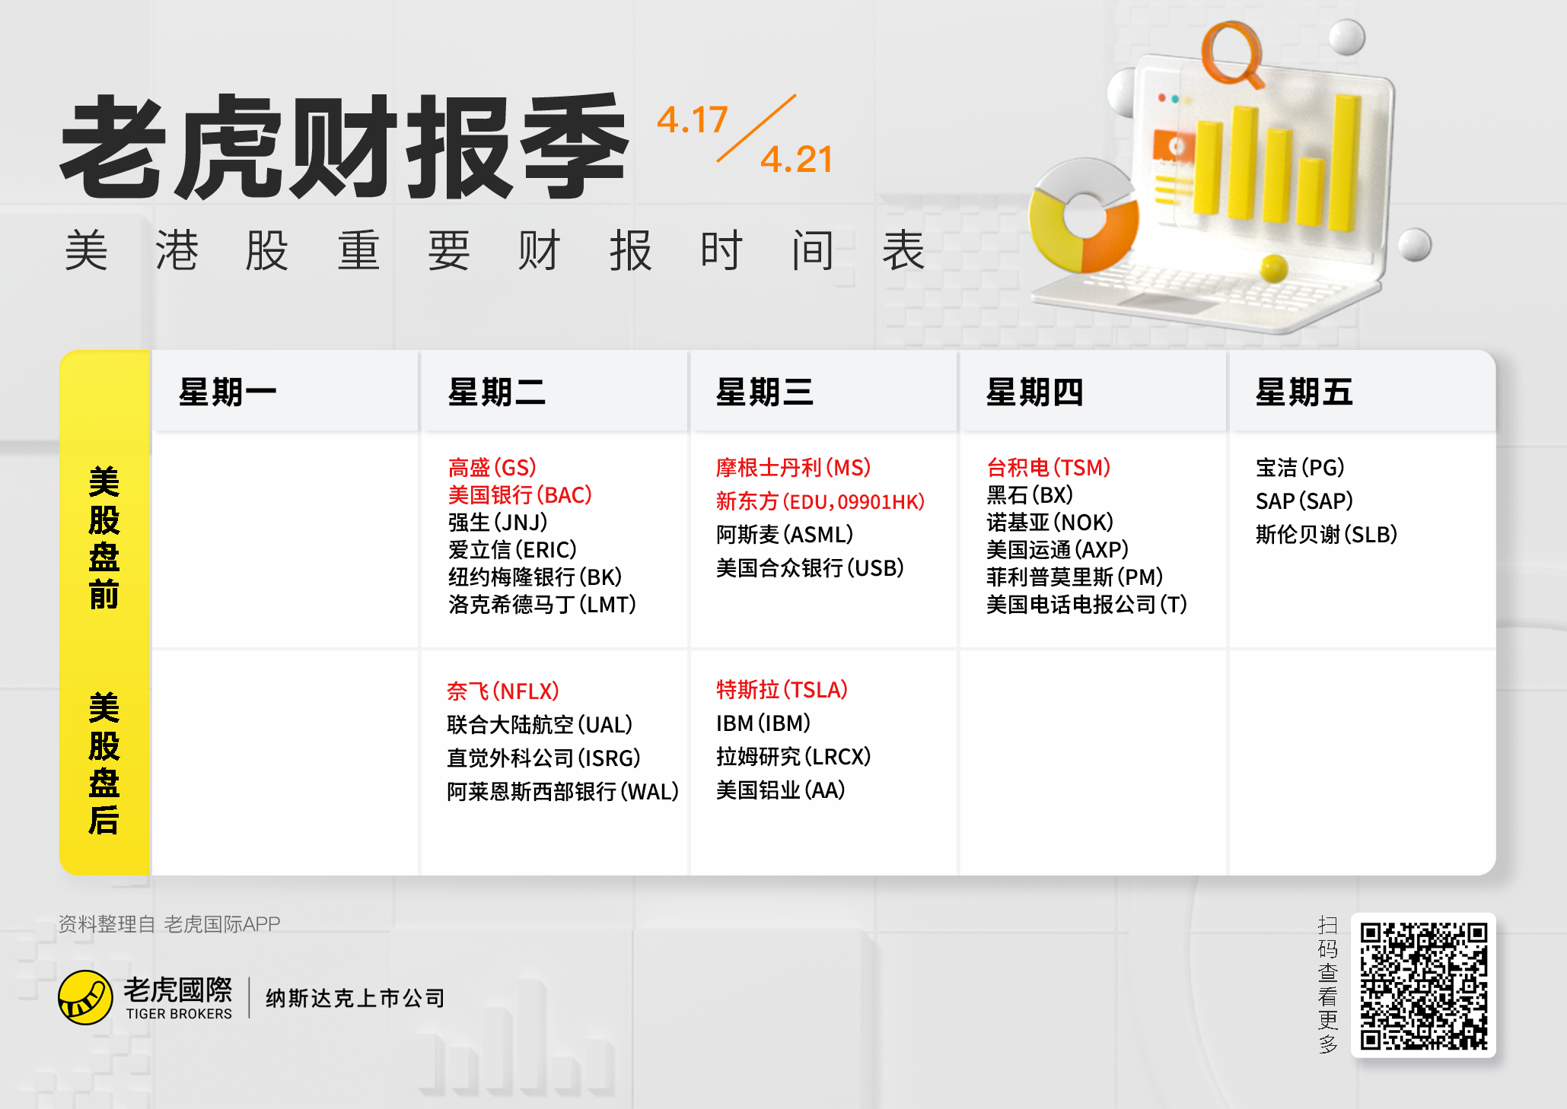
Task: Click the 4.17 start date
Action: [x=693, y=120]
